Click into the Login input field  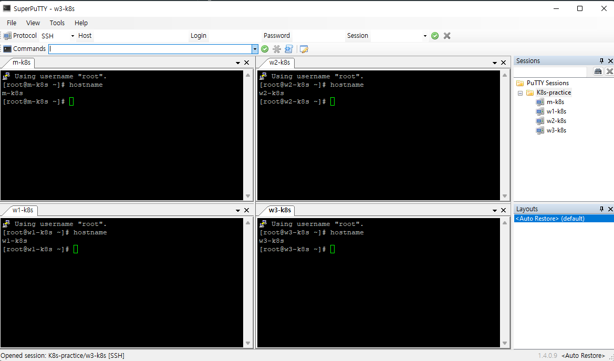pos(234,36)
